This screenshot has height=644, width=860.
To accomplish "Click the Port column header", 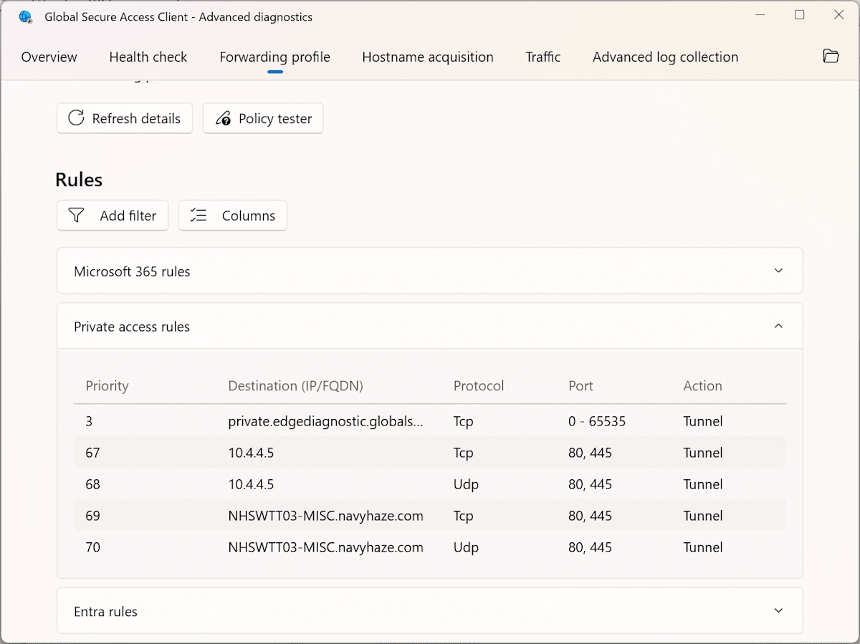I will pyautogui.click(x=580, y=385).
